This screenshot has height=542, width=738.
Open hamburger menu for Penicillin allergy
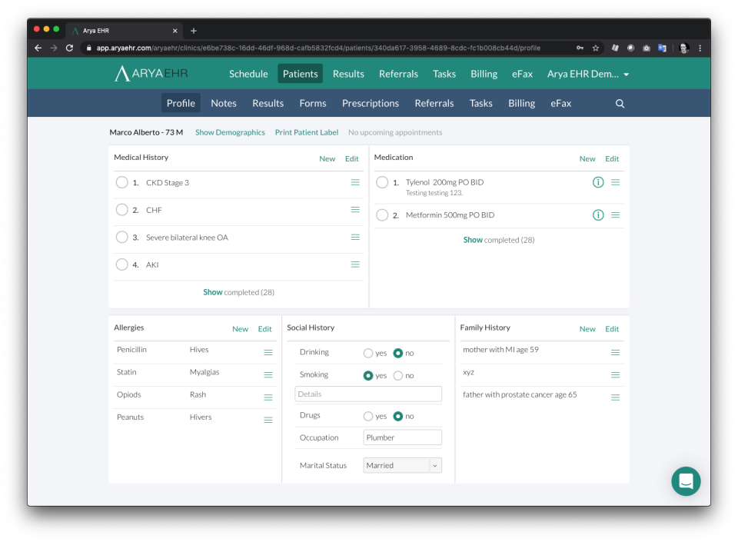[268, 352]
